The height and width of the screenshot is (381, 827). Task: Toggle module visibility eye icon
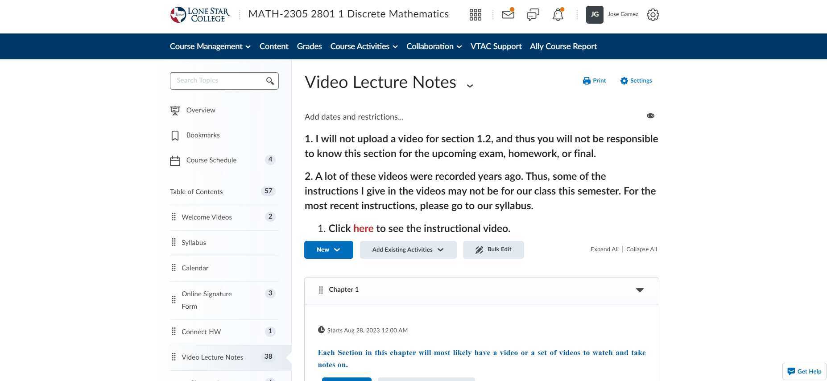[x=650, y=116]
